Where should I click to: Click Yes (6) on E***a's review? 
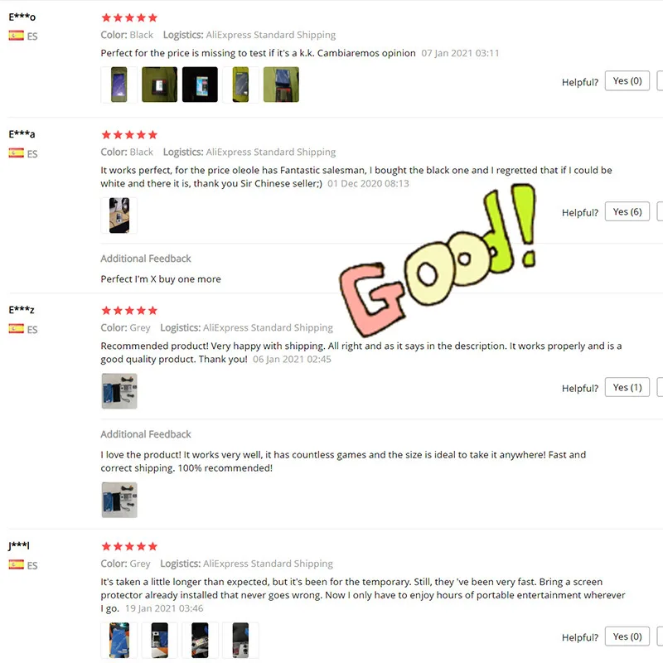627,211
